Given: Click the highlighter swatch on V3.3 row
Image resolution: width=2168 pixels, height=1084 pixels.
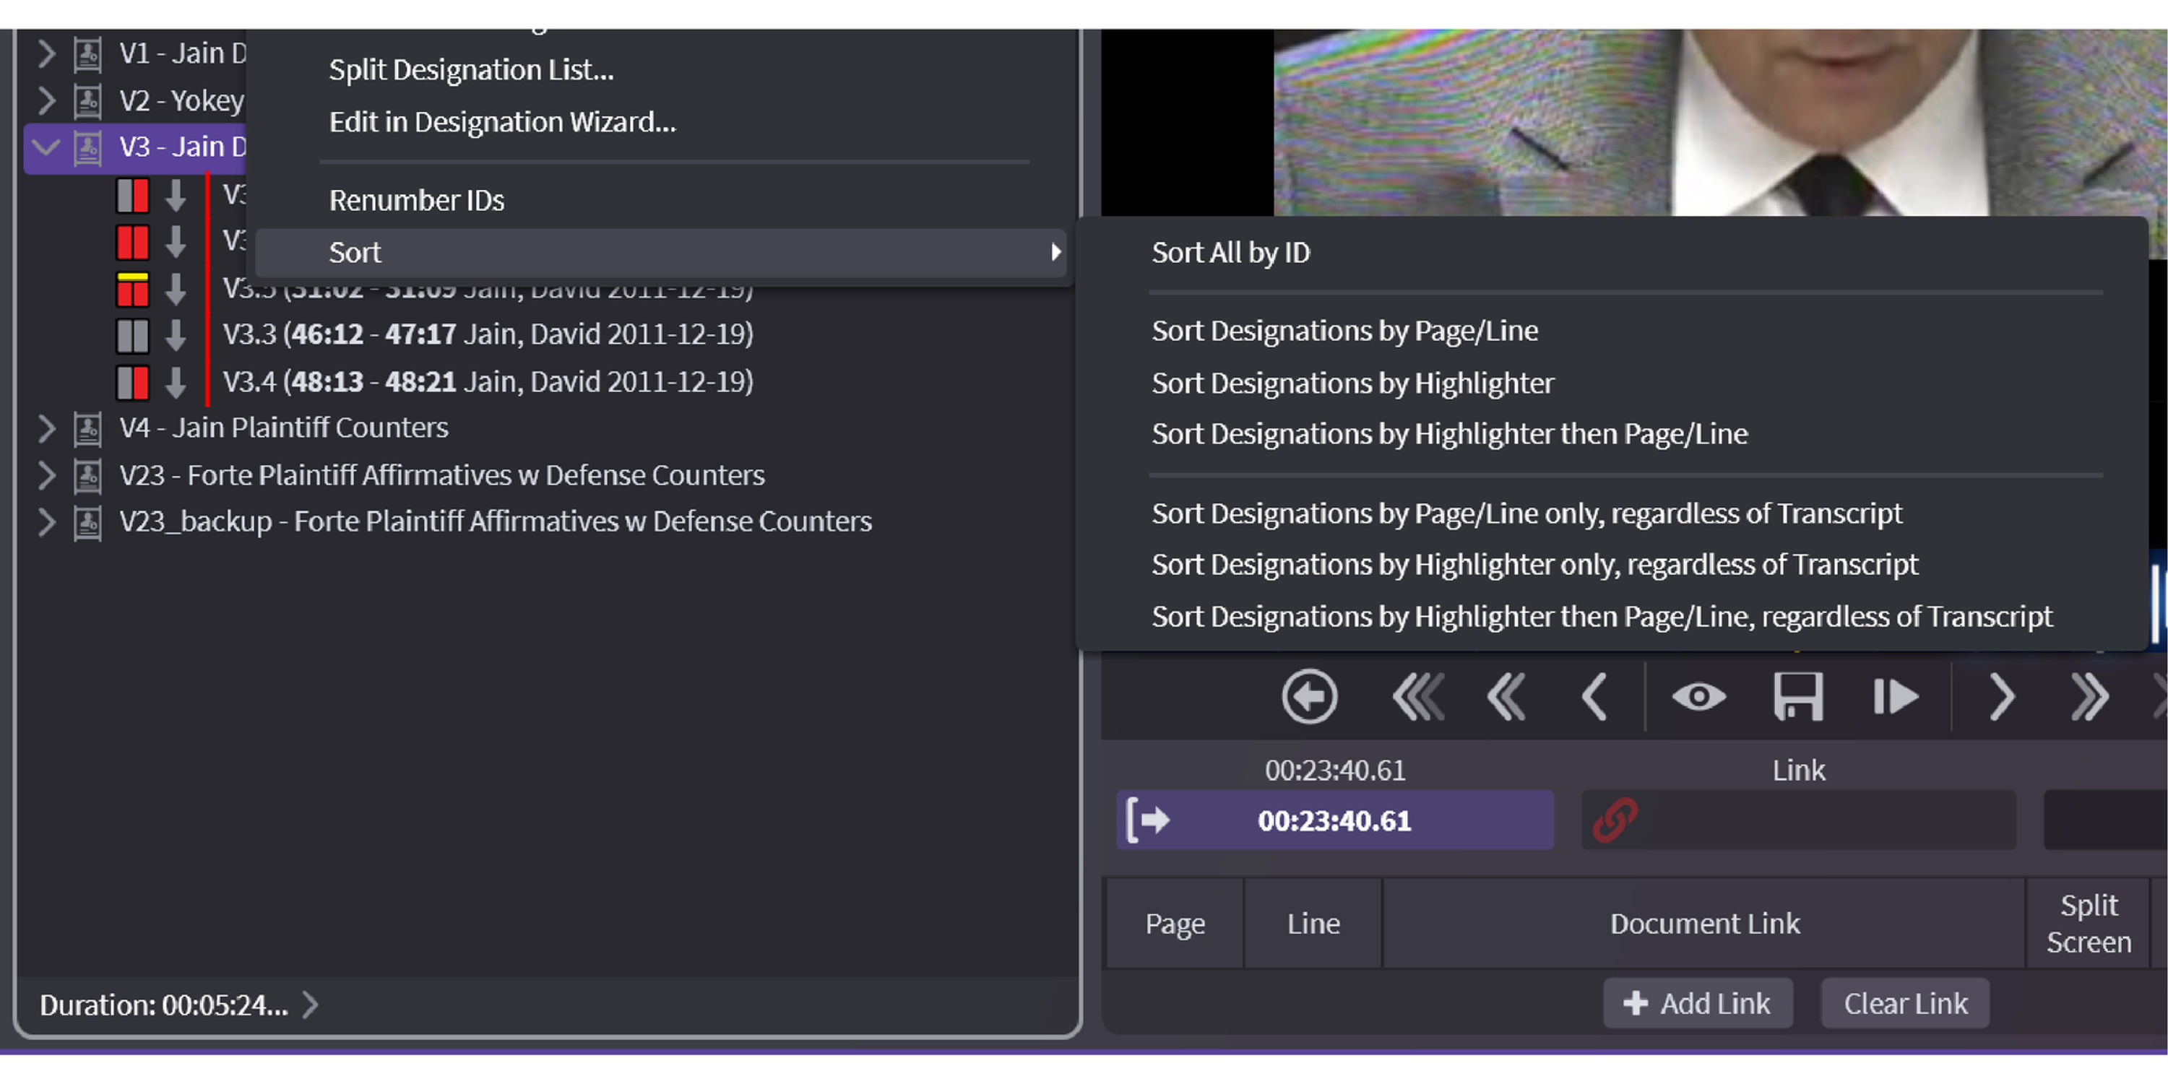Looking at the screenshot, I should click(132, 336).
